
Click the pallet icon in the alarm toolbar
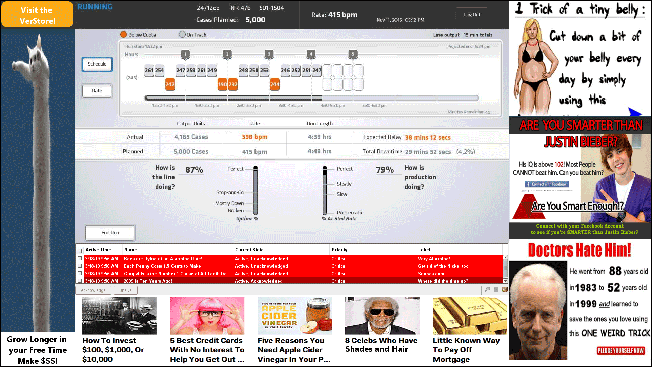click(x=505, y=289)
